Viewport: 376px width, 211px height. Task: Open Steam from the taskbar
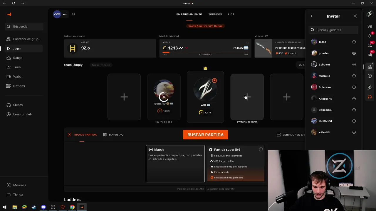coord(34,207)
